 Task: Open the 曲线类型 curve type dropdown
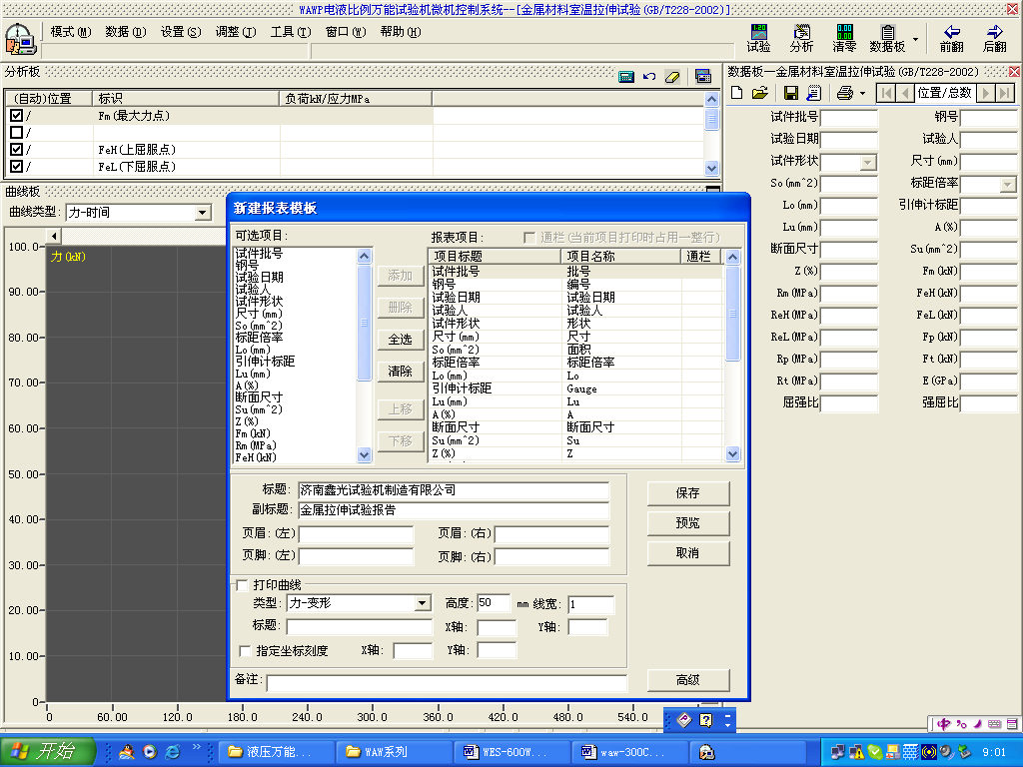click(202, 213)
